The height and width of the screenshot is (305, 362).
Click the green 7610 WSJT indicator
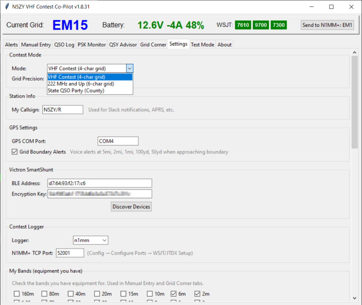tap(243, 25)
